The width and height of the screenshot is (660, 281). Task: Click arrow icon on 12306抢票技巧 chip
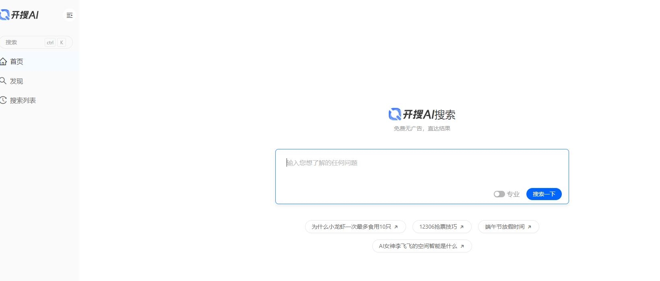[x=462, y=227]
